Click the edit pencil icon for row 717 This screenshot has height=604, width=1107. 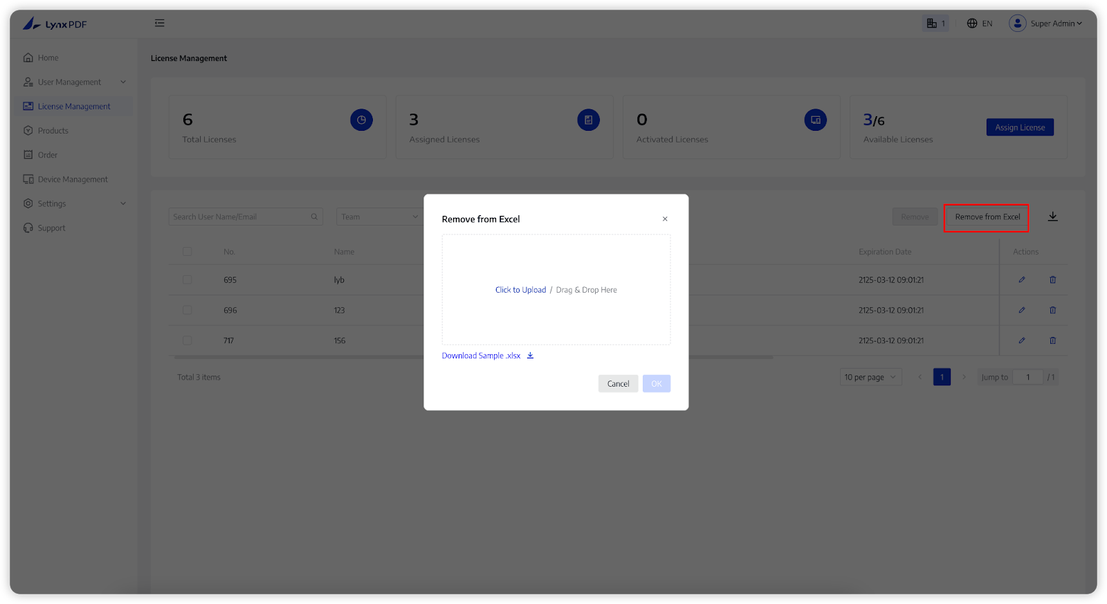pyautogui.click(x=1022, y=340)
